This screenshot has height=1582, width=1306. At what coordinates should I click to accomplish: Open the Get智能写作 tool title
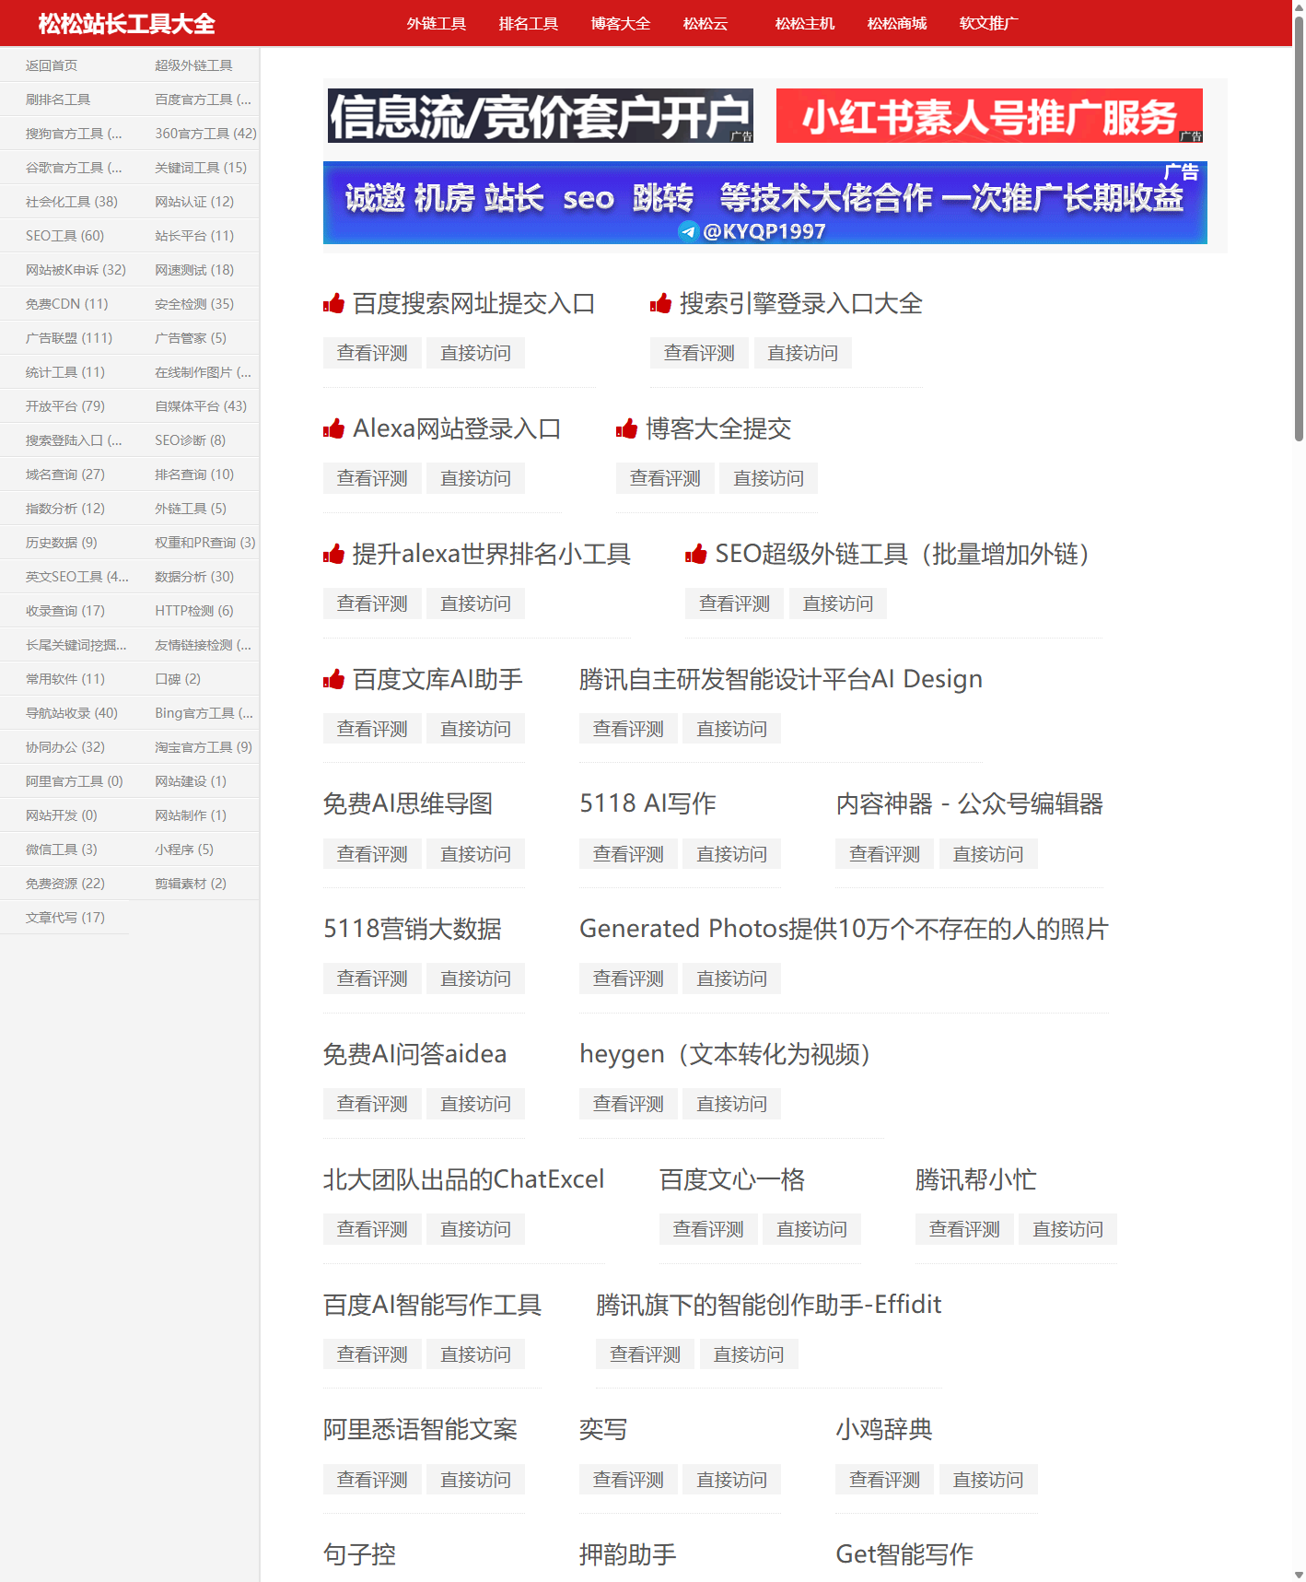[904, 1554]
